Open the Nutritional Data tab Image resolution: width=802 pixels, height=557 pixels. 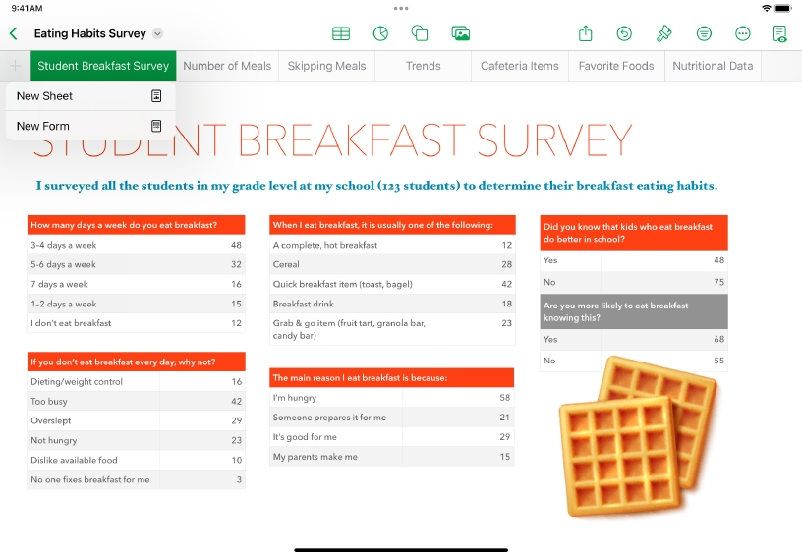point(713,66)
